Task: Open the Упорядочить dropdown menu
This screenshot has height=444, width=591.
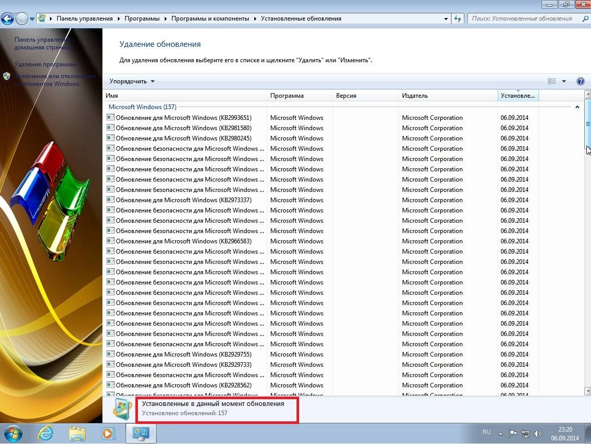Action: tap(132, 81)
